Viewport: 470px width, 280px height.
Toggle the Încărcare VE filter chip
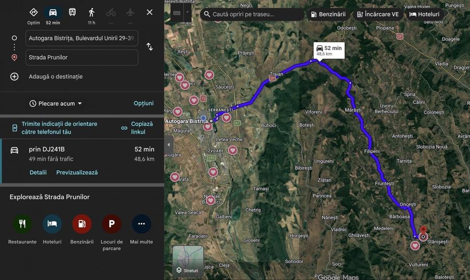click(378, 15)
